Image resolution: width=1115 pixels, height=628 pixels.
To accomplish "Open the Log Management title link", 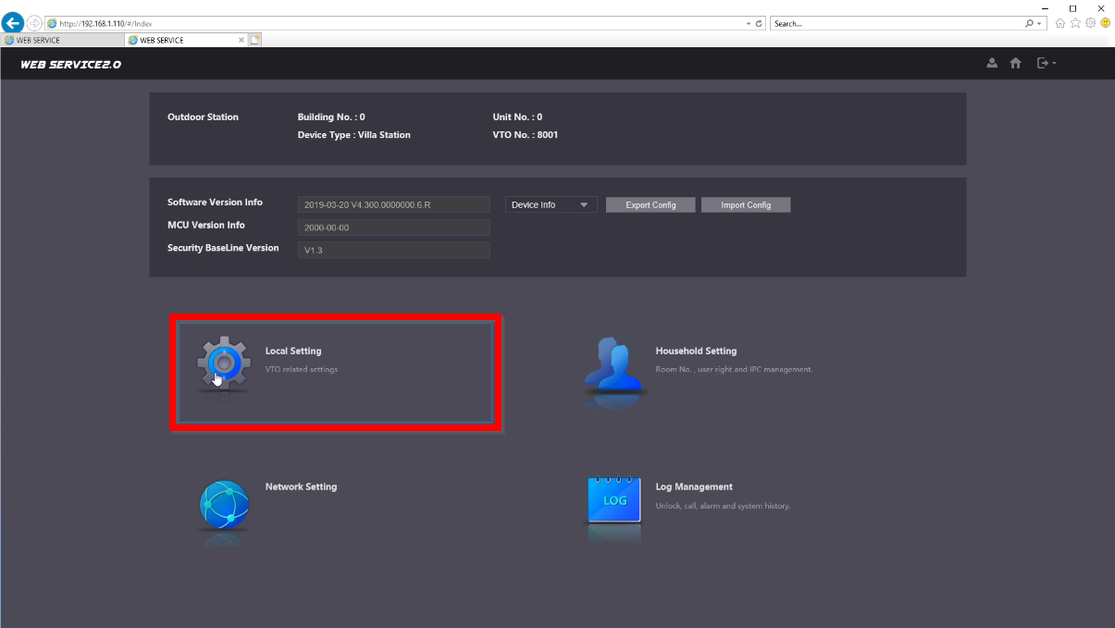I will click(x=694, y=486).
